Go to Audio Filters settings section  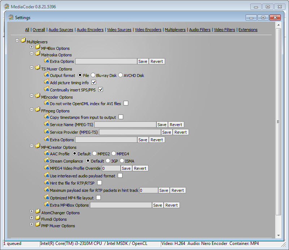(x=200, y=30)
